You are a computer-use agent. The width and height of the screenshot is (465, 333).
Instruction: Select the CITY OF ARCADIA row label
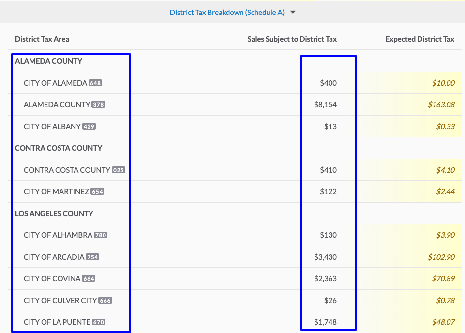pyautogui.click(x=54, y=257)
